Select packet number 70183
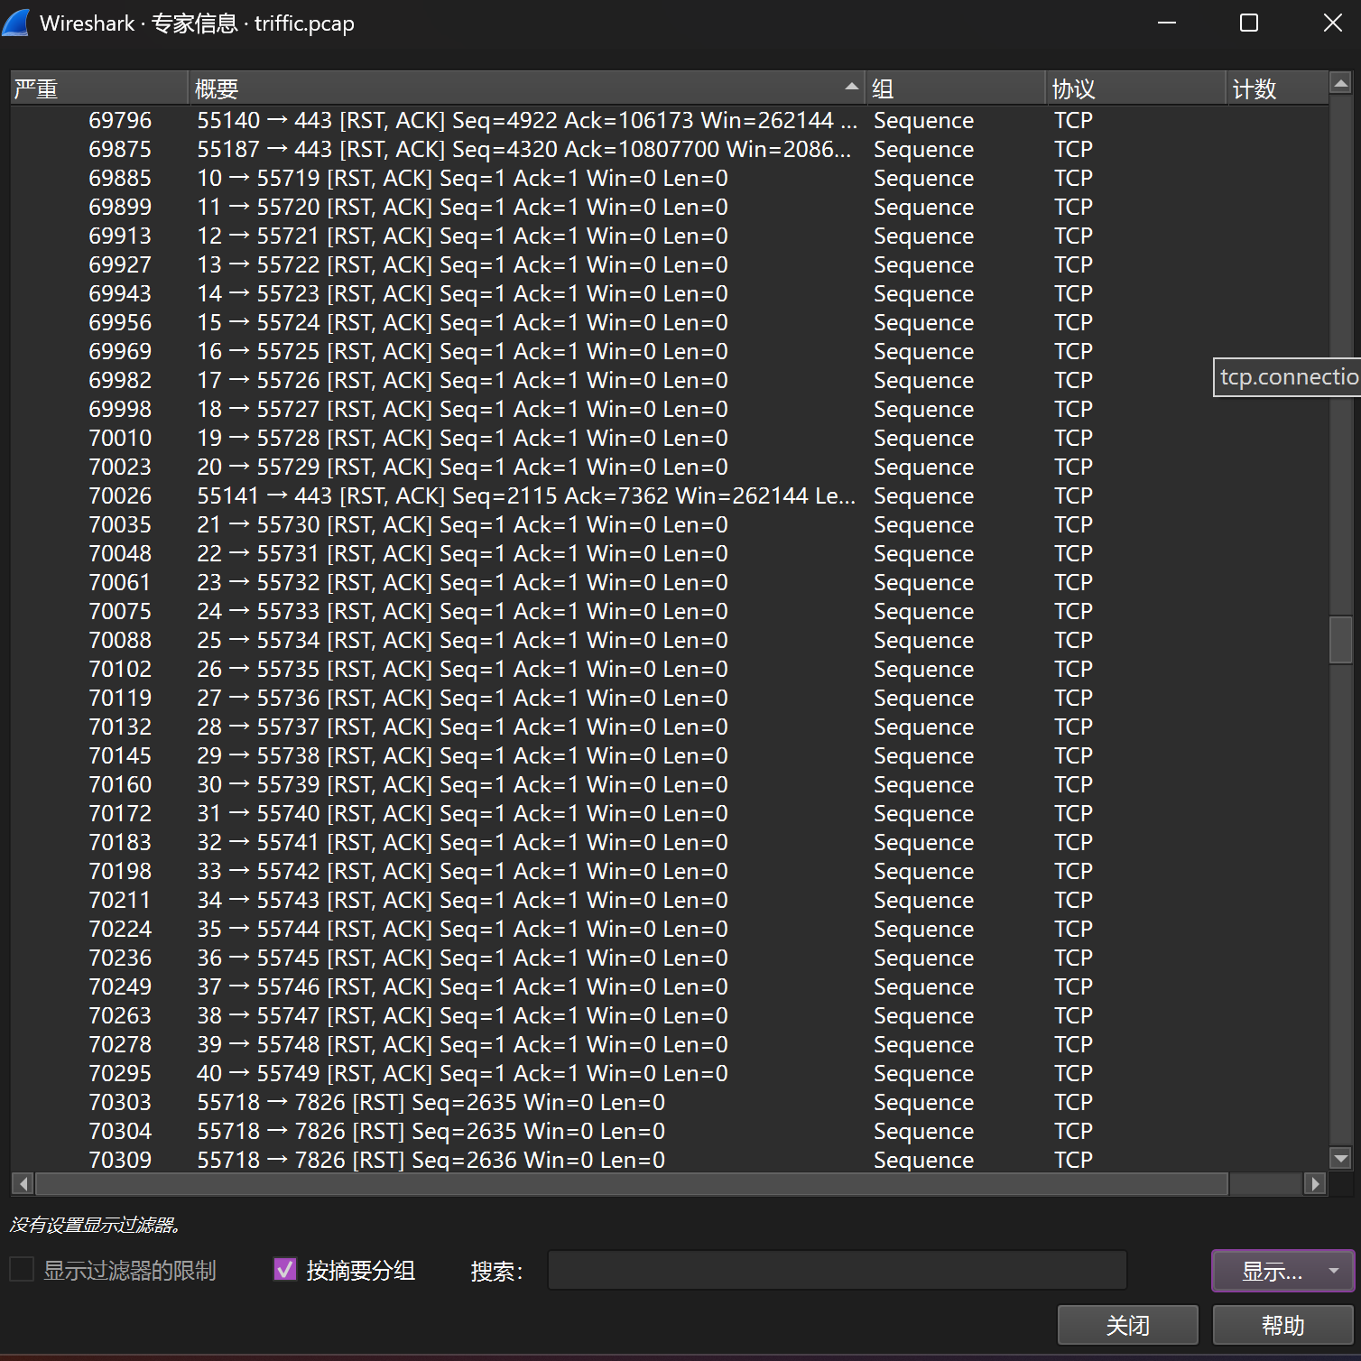This screenshot has width=1361, height=1361. 120,842
